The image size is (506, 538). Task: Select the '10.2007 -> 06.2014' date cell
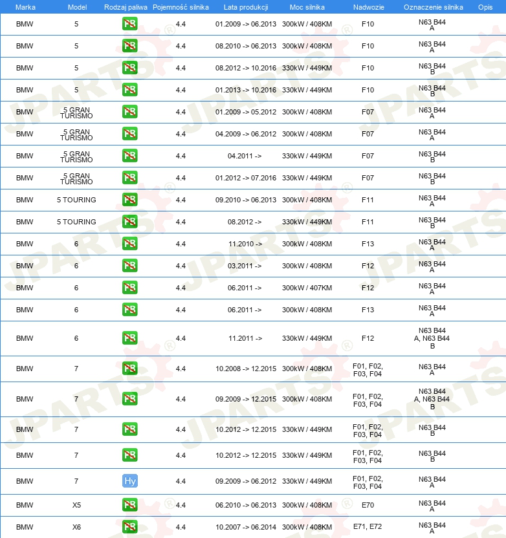[x=246, y=527]
